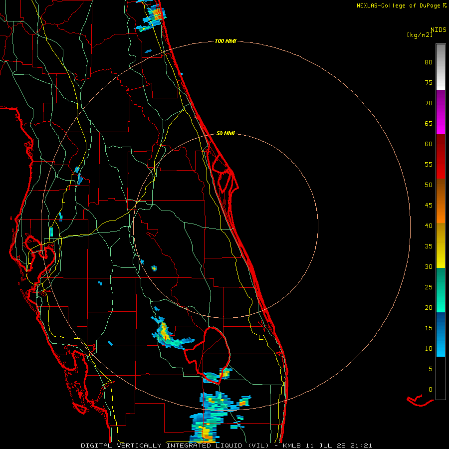Pick the green segment of the color bar

pos(441,290)
